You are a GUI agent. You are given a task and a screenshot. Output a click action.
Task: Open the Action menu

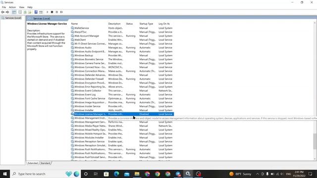click(x=12, y=7)
